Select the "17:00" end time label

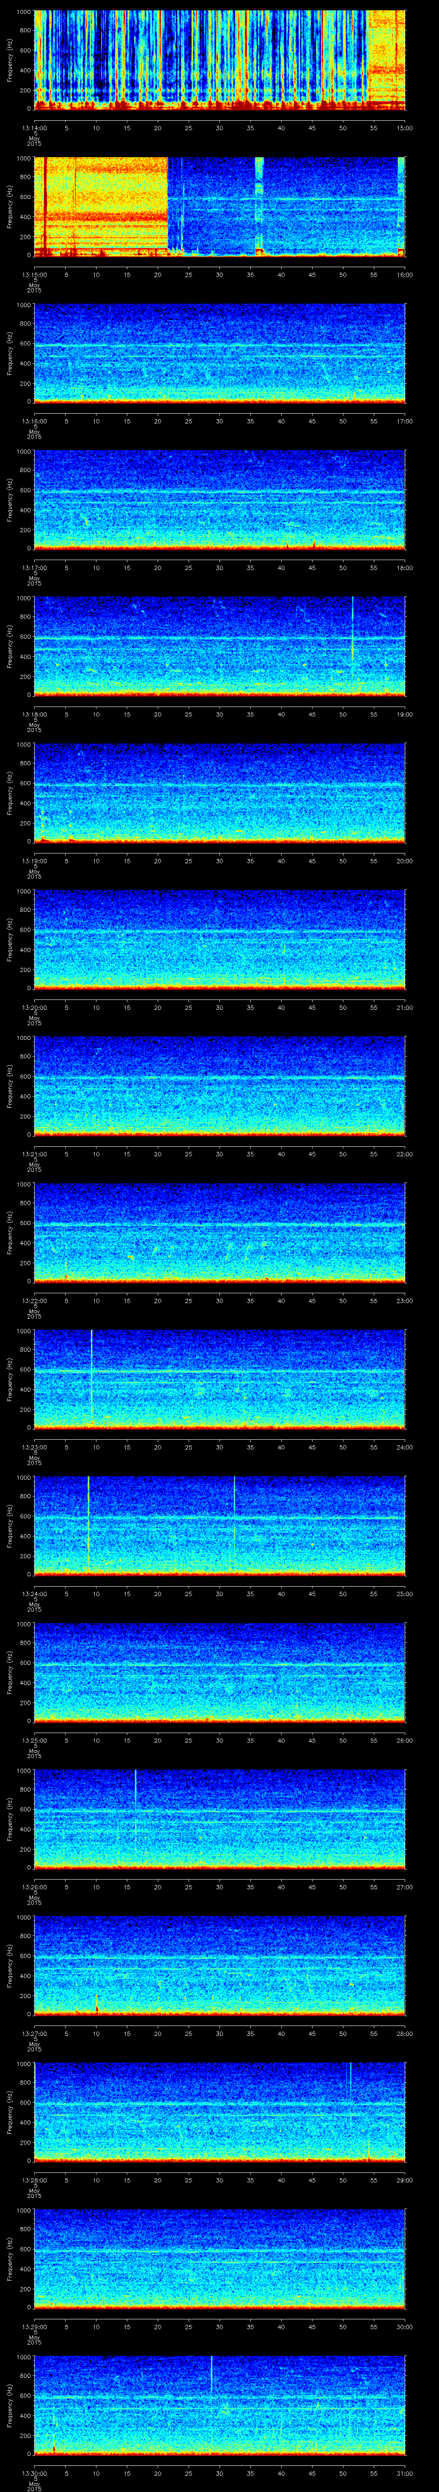[405, 421]
